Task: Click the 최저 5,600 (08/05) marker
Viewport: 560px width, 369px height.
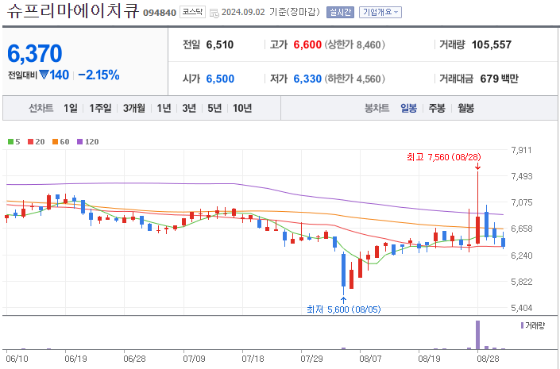Action: 344,309
